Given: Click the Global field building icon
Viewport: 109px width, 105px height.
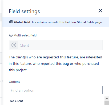Looking at the screenshot, I should tap(11, 22).
